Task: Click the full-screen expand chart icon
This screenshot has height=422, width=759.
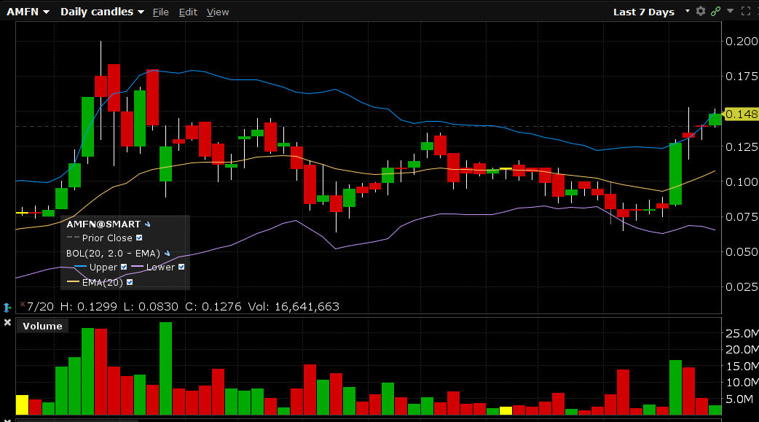Action: point(746,11)
